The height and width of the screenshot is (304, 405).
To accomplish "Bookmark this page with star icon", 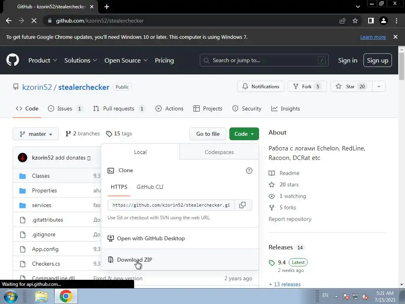I will tap(355, 21).
